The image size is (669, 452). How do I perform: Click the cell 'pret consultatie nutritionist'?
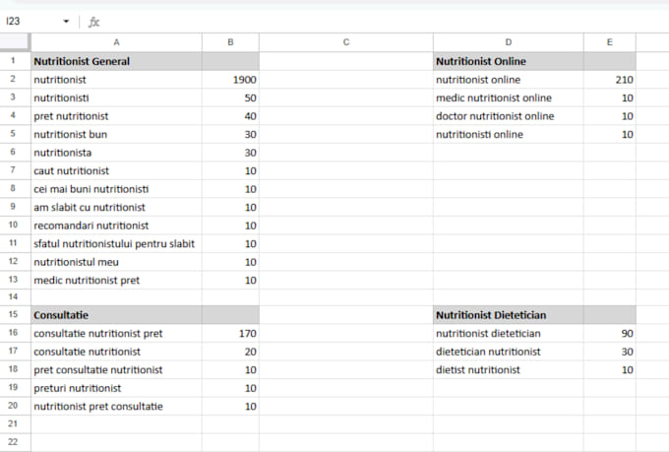pyautogui.click(x=116, y=370)
